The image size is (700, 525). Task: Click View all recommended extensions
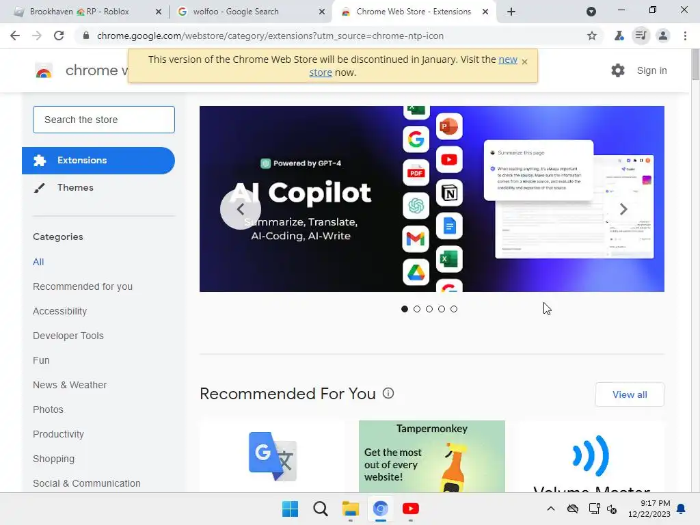pyautogui.click(x=630, y=394)
